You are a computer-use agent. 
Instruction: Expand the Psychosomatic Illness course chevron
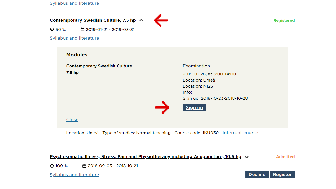(x=246, y=157)
